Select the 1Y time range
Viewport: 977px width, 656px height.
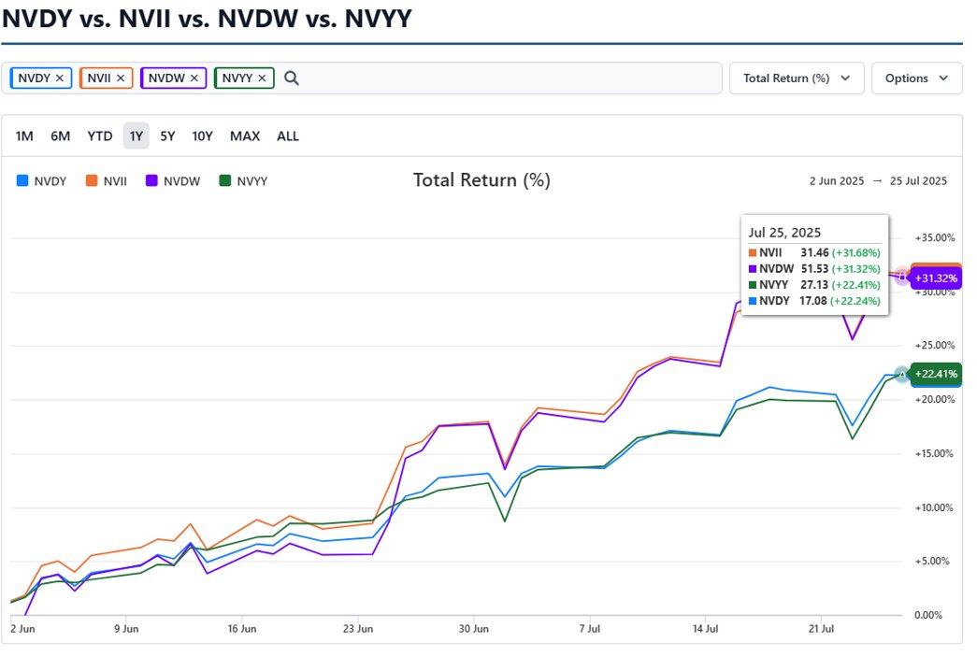pyautogui.click(x=136, y=136)
